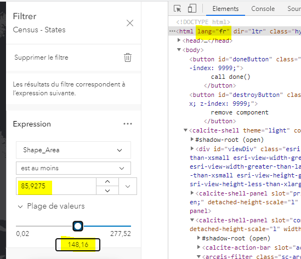This screenshot has height=259, width=301.
Task: Open the 'est au moins' operator dropdown
Action: click(73, 168)
